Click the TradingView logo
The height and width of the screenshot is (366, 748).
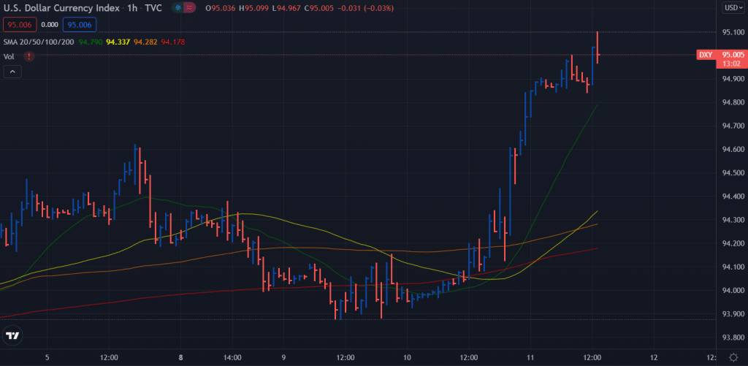click(x=12, y=335)
